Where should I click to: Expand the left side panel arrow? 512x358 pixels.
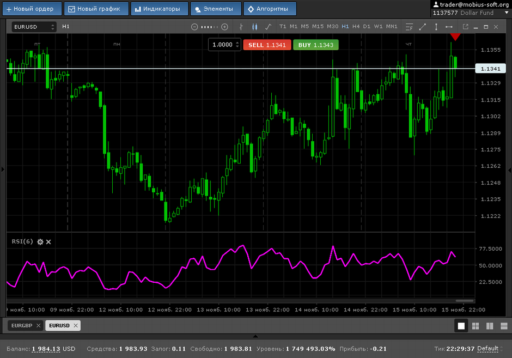(x=3, y=169)
